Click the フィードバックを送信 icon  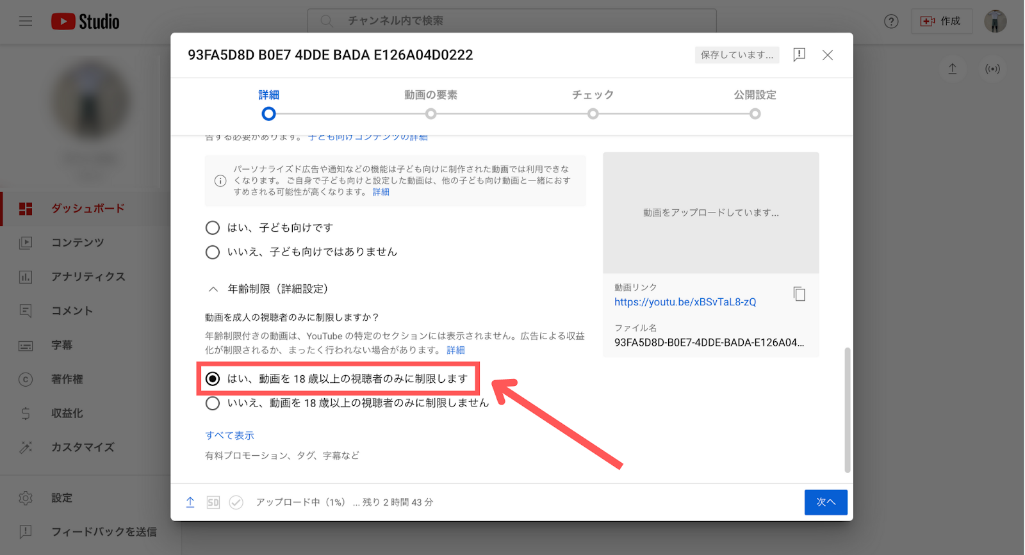click(x=26, y=532)
